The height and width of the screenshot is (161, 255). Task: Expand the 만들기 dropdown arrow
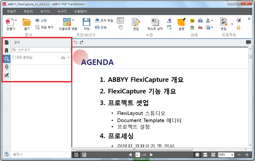point(16,20)
